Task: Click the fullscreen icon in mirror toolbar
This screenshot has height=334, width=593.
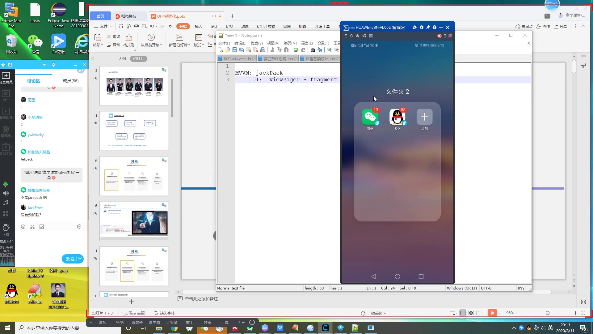Action: click(371, 36)
